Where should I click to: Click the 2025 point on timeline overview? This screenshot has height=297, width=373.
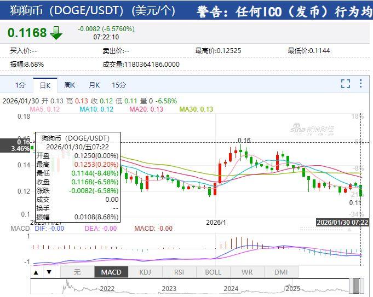coord(292,289)
